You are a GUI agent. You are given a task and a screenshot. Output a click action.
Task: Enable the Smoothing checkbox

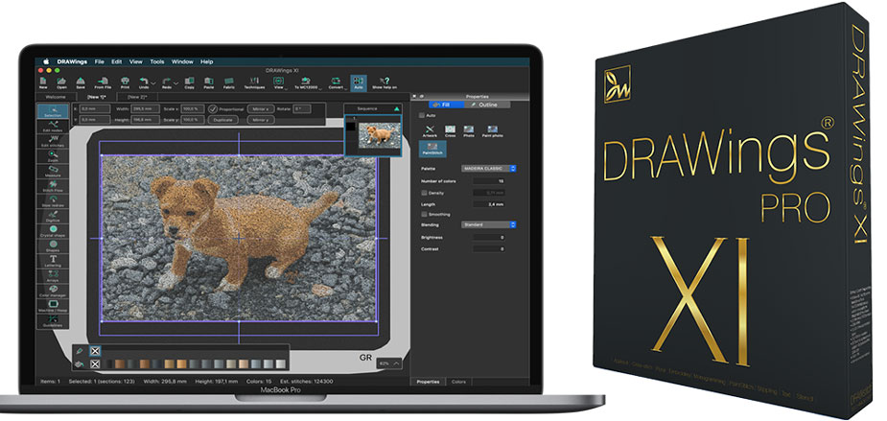point(424,215)
